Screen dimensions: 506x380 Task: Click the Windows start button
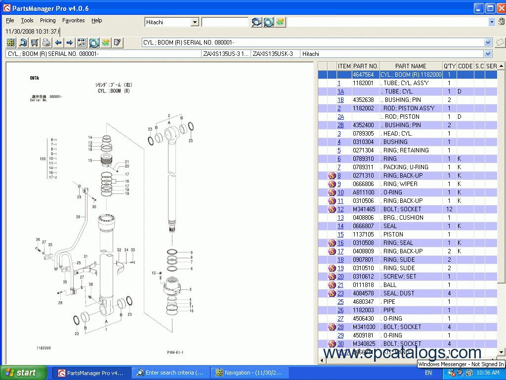(23, 373)
